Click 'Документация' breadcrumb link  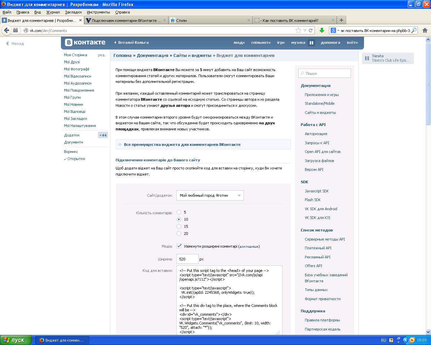[x=153, y=56]
